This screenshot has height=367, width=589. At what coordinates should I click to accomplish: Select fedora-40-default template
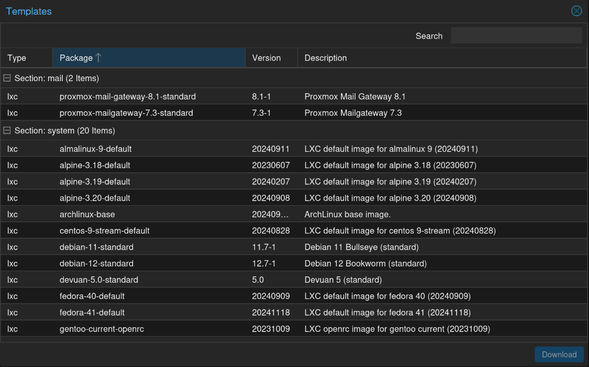(92, 296)
